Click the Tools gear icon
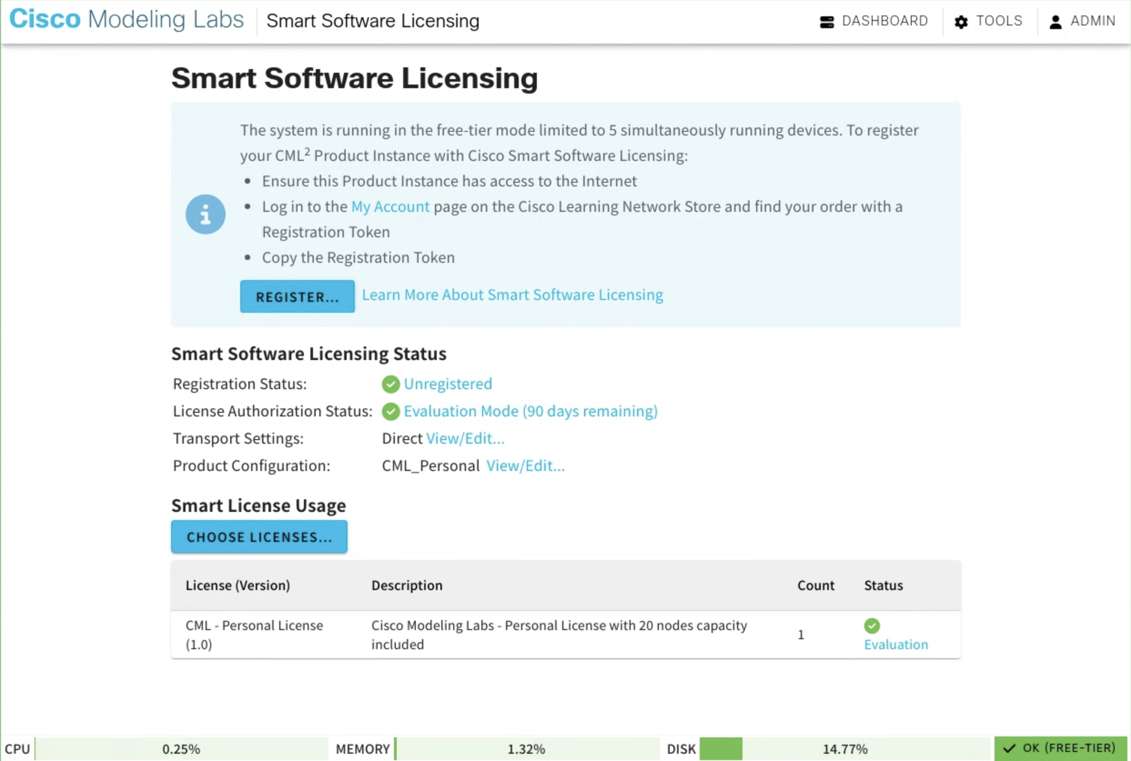The width and height of the screenshot is (1131, 761). point(961,22)
